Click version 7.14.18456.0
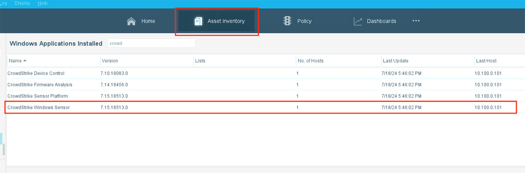This screenshot has width=525, height=173. [114, 85]
